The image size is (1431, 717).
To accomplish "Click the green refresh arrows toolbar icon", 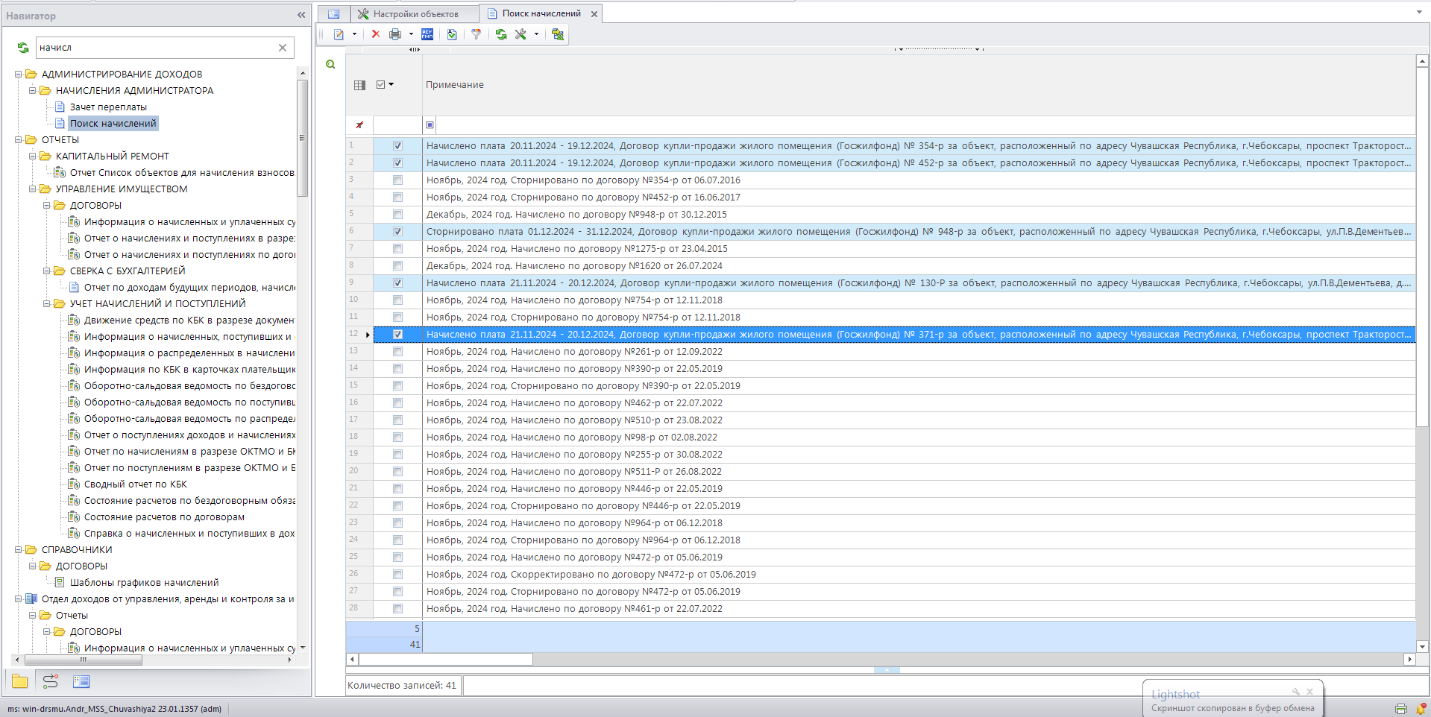I will click(x=501, y=34).
